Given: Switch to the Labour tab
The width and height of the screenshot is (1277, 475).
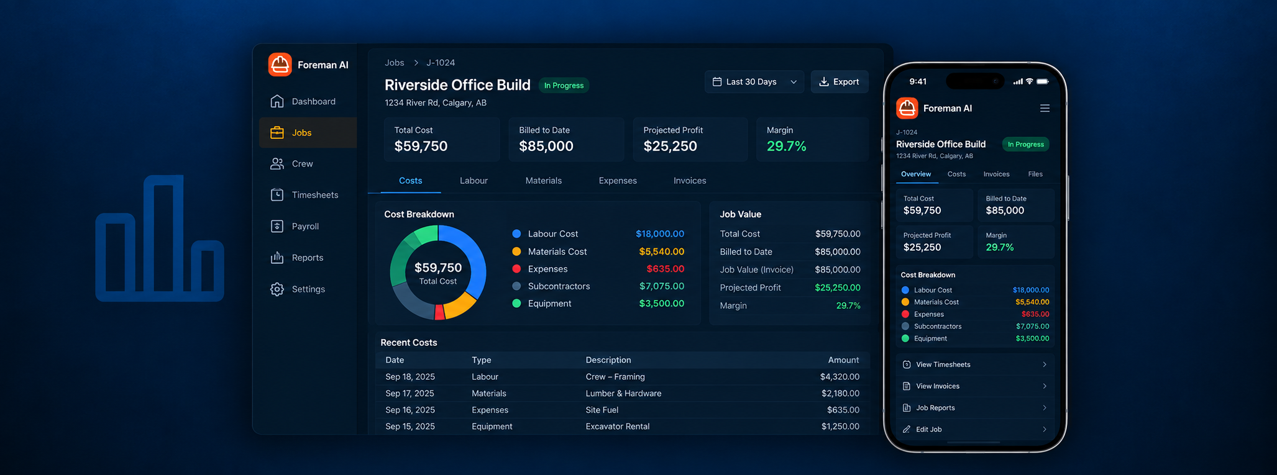Looking at the screenshot, I should 474,181.
